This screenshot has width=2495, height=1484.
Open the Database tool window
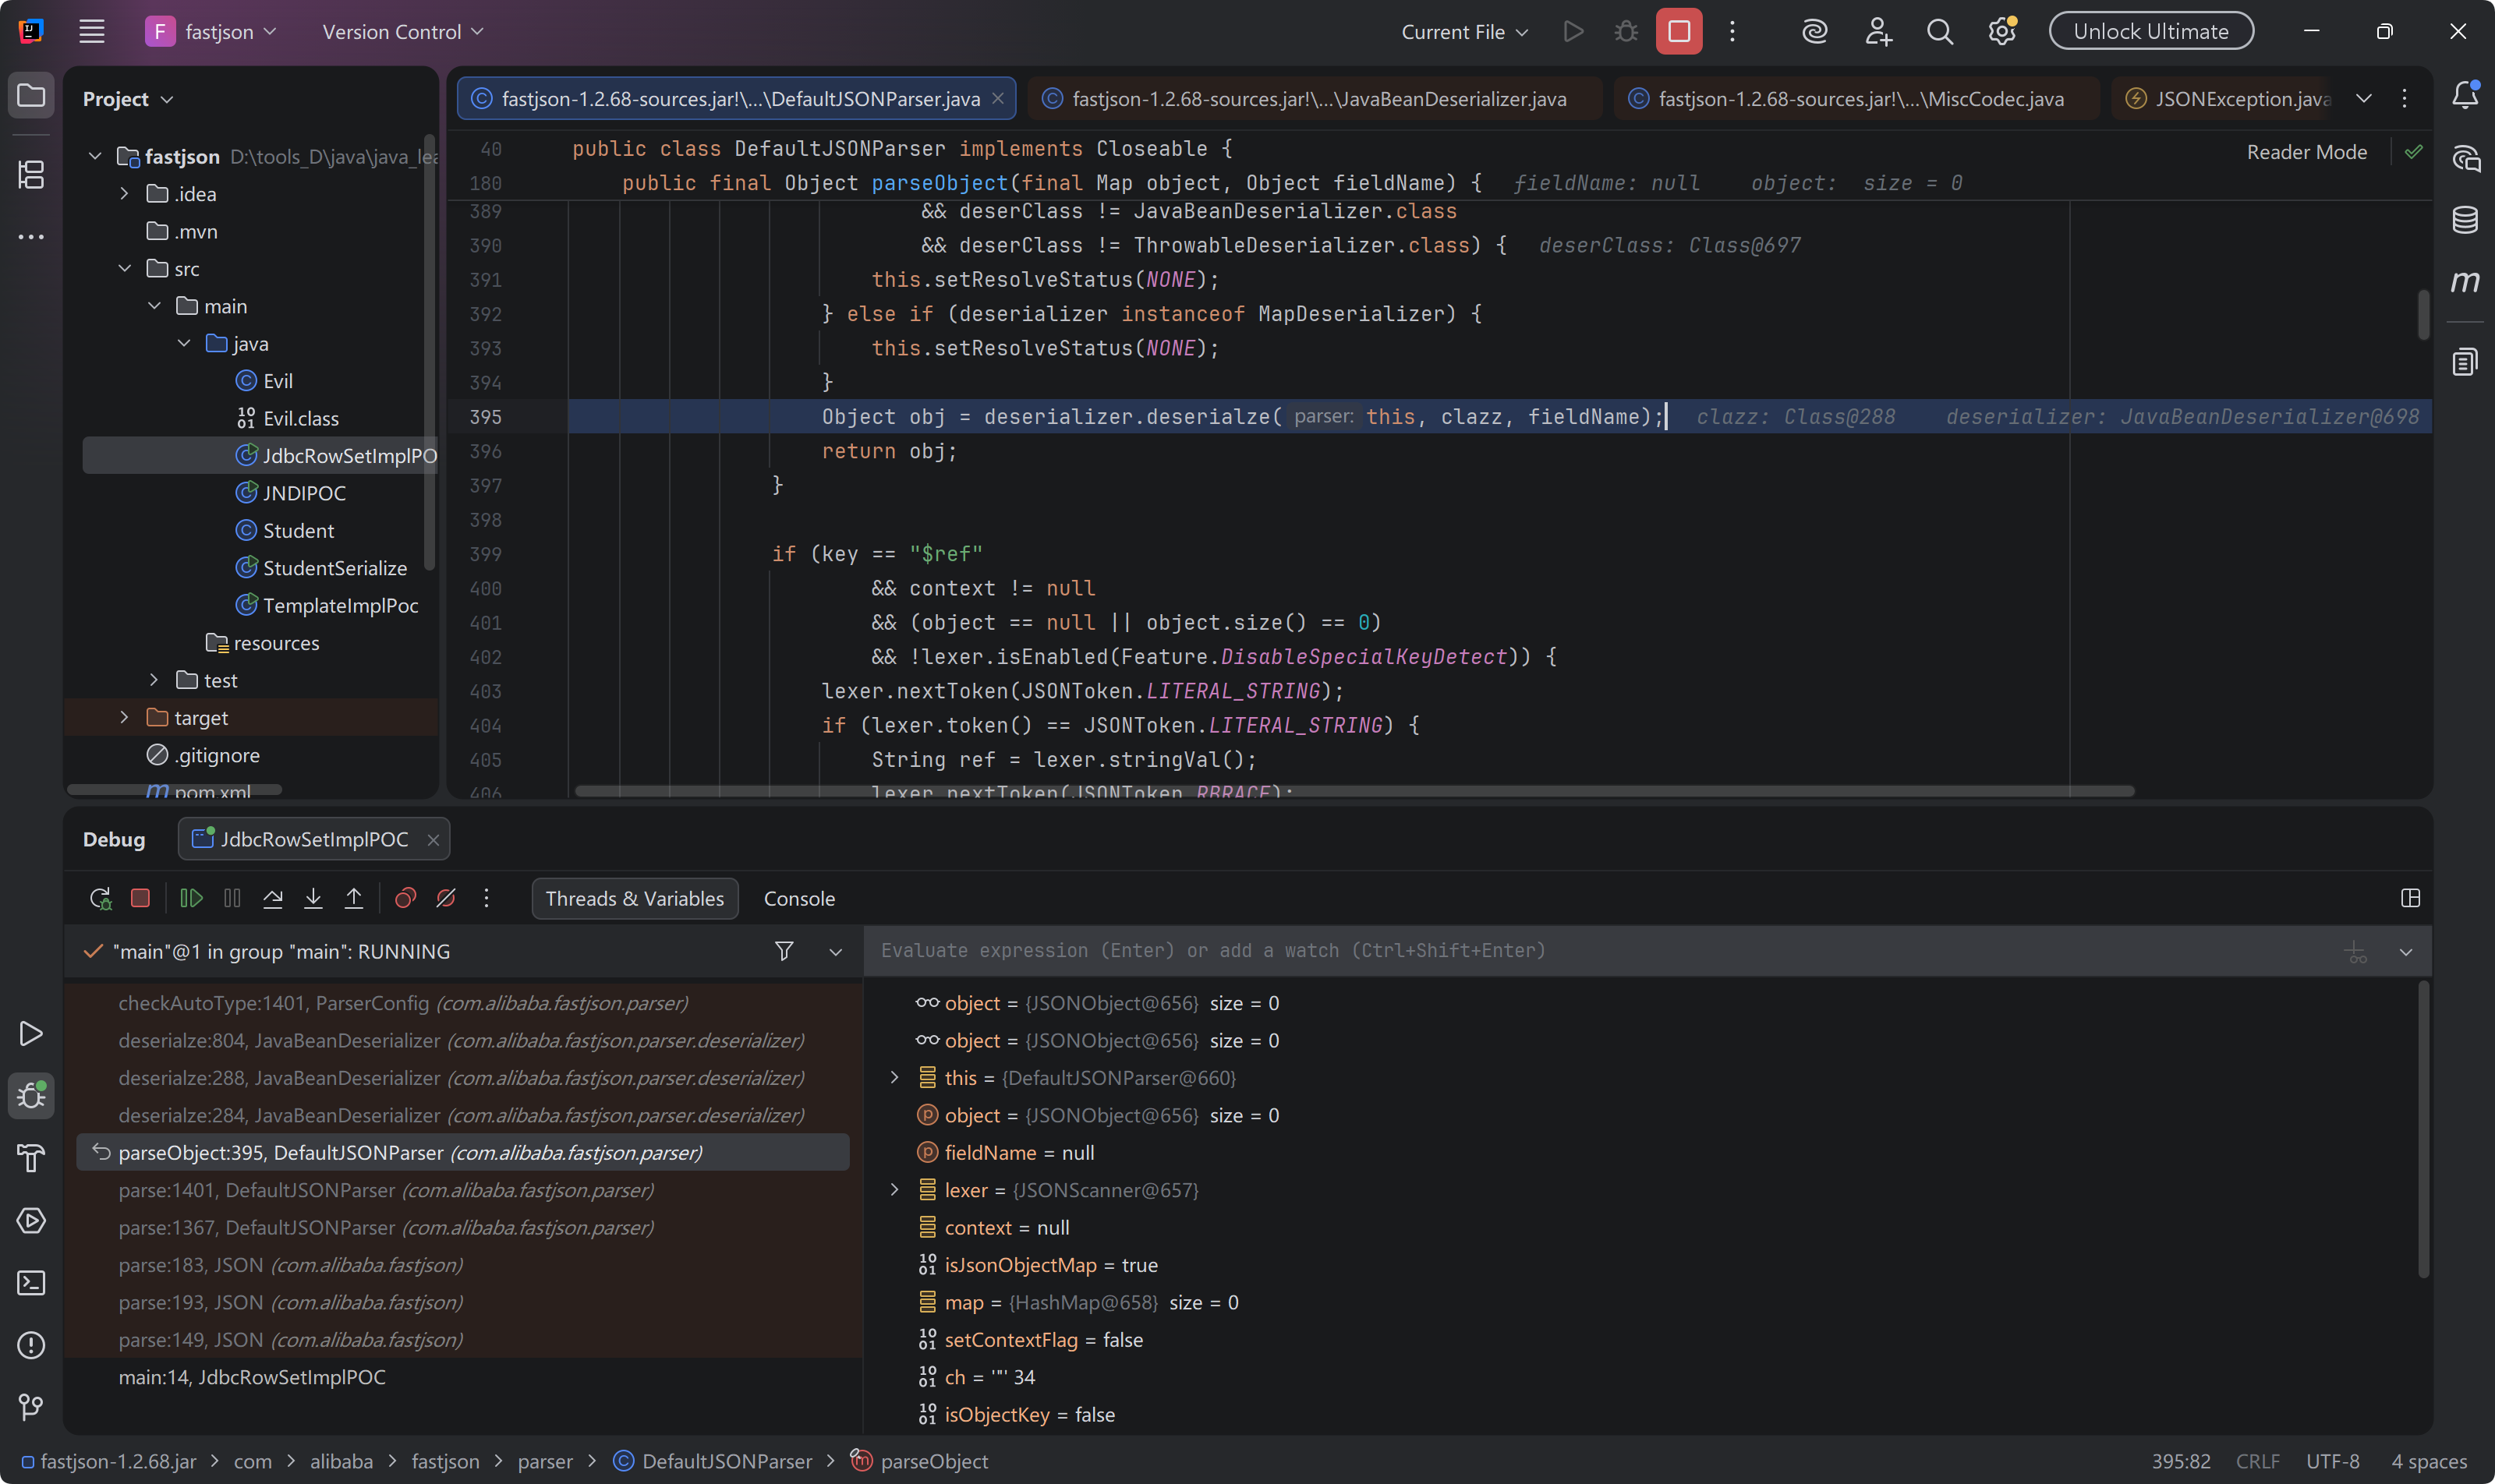click(2465, 219)
